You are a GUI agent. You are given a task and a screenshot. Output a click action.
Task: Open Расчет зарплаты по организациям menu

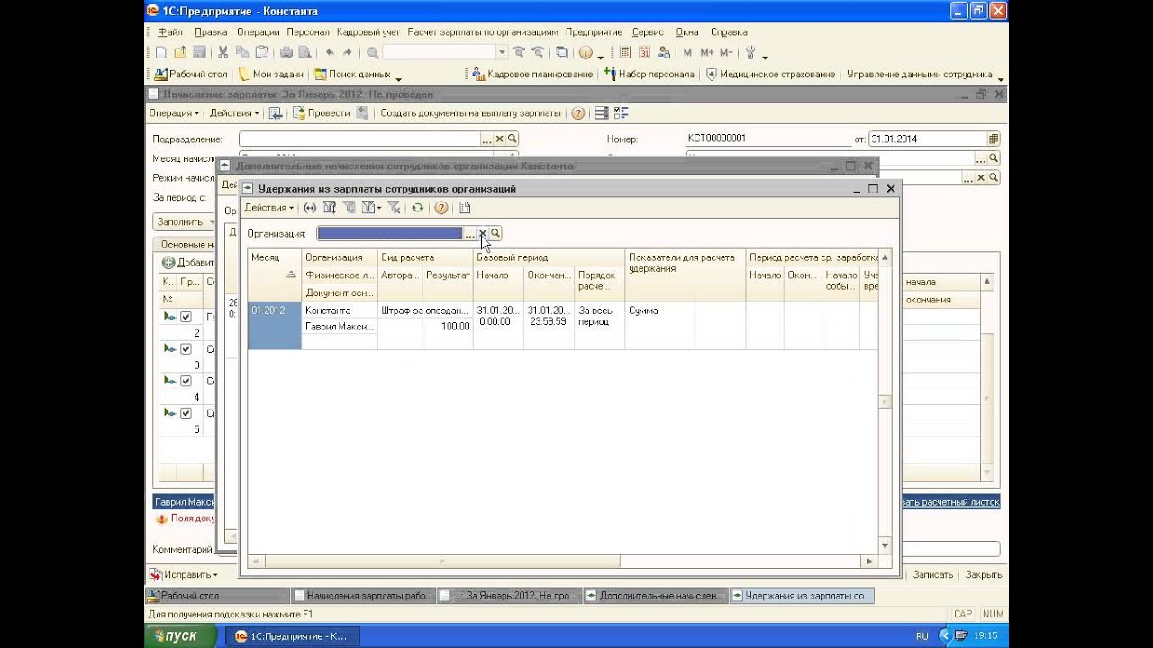pyautogui.click(x=483, y=31)
